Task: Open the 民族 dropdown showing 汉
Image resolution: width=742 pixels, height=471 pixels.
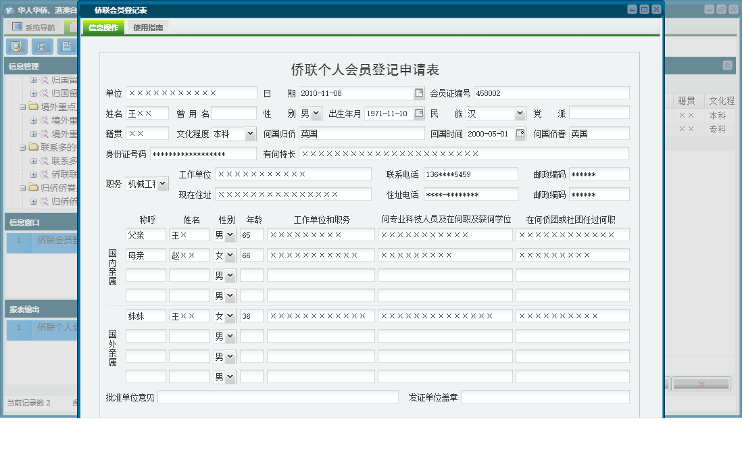Action: click(x=518, y=113)
